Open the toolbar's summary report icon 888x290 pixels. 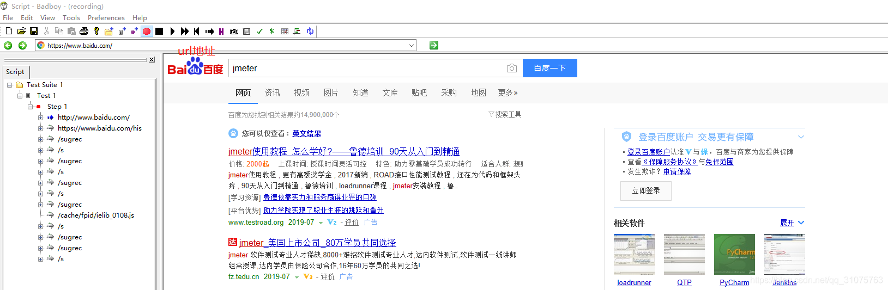[297, 31]
